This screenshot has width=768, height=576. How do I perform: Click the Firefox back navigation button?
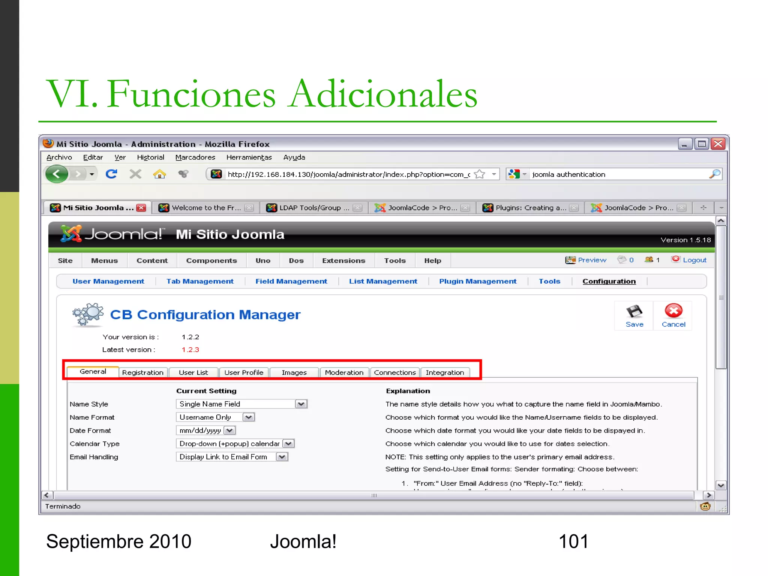tap(57, 174)
